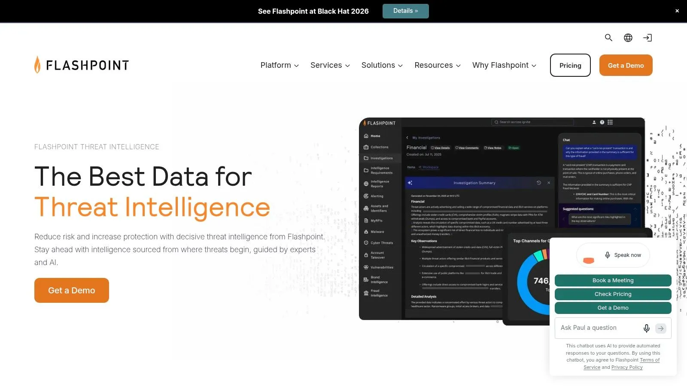Image resolution: width=687 pixels, height=386 pixels.
Task: Open Details about Black Hat 2026
Action: pos(406,11)
